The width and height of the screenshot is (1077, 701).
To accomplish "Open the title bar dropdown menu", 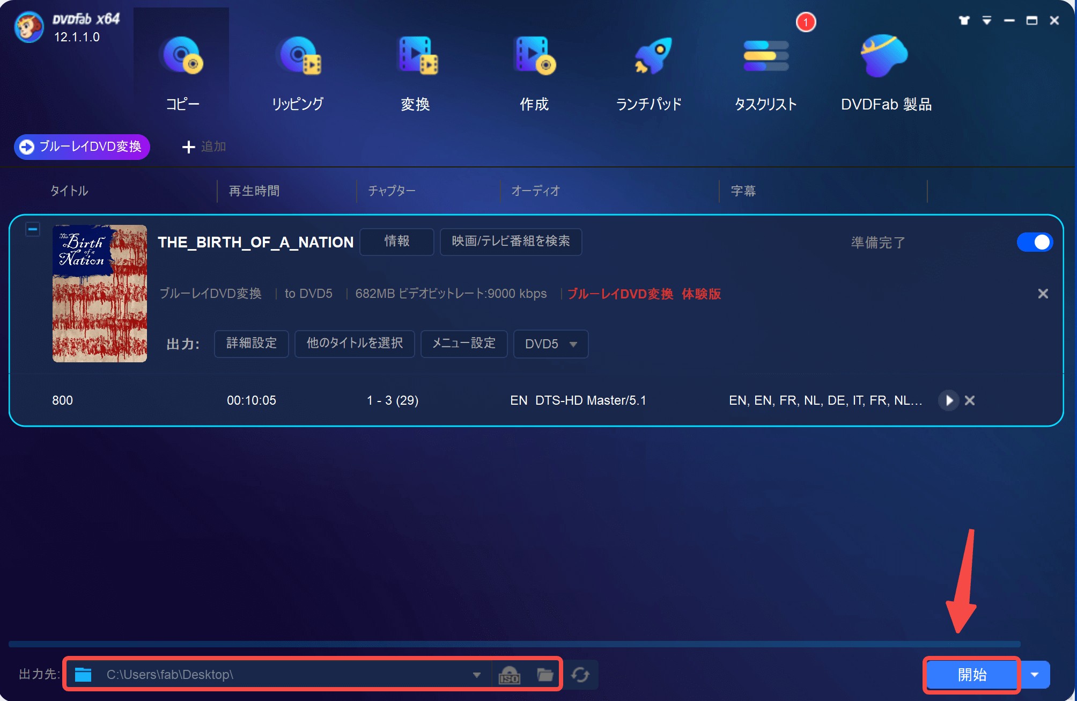I will click(x=987, y=20).
